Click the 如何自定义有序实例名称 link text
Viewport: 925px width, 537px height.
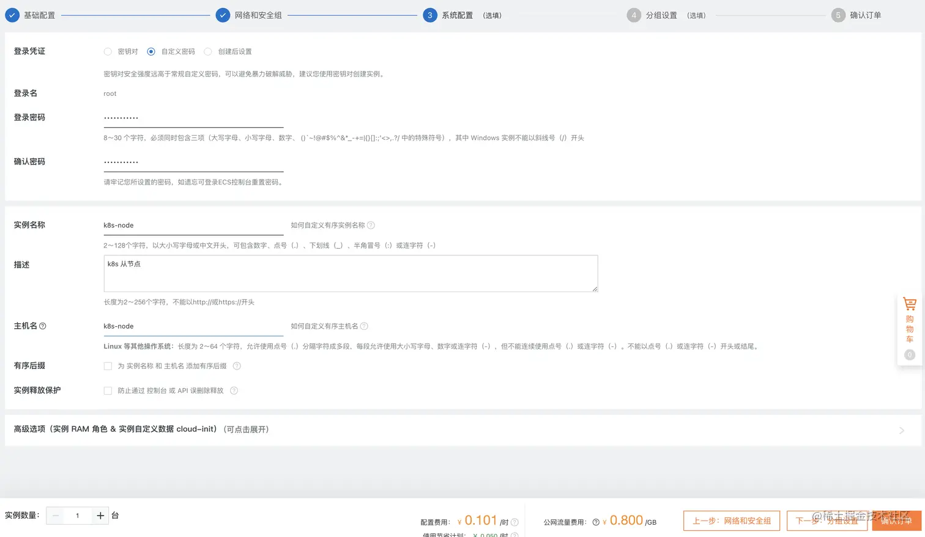(x=328, y=225)
